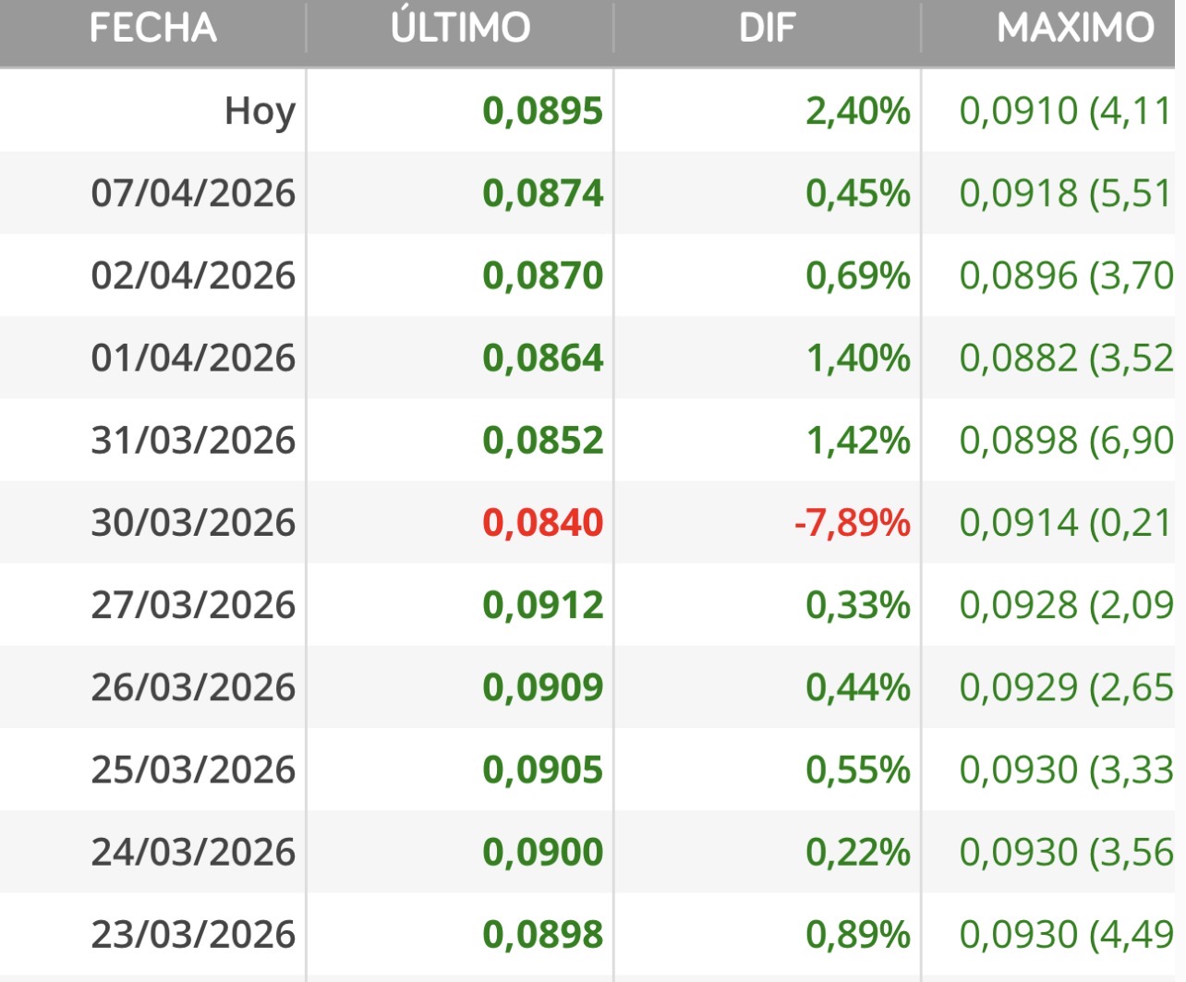Click the 30/03/2026 date cell
This screenshot has height=982, width=1186.
[193, 523]
